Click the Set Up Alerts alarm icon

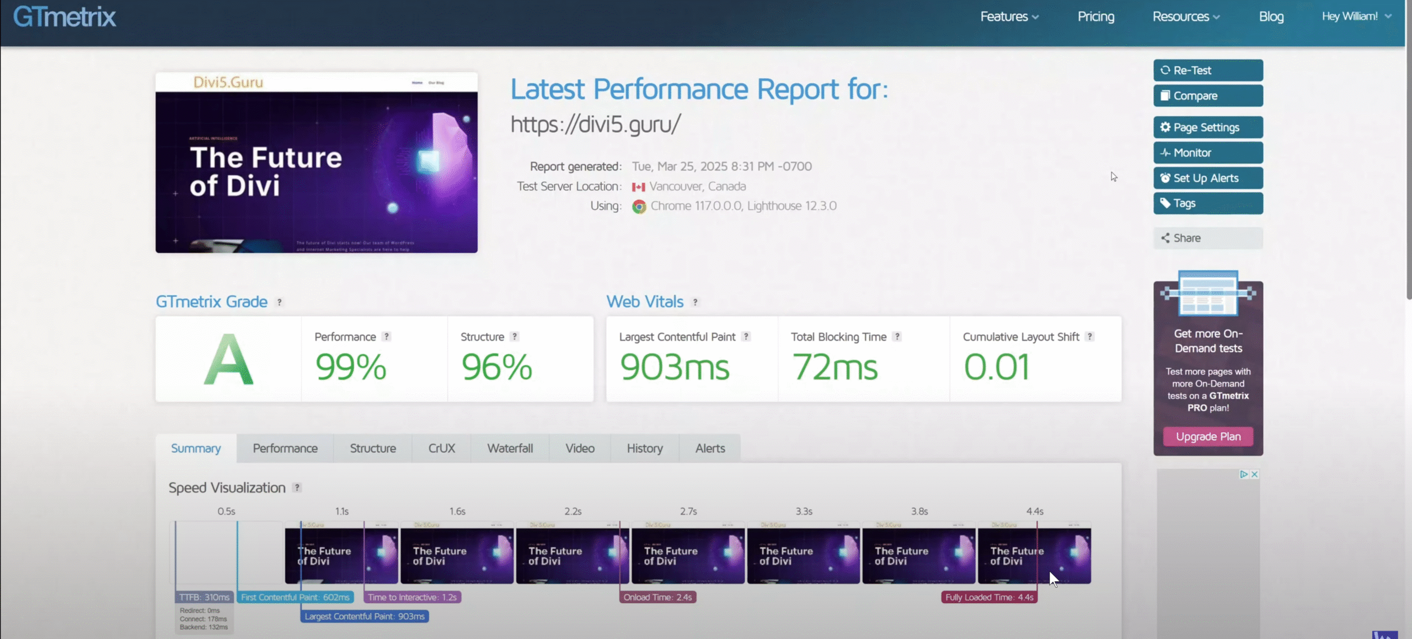pos(1166,177)
